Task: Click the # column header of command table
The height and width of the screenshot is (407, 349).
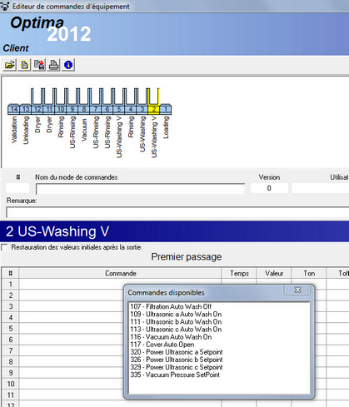Action: [11, 273]
